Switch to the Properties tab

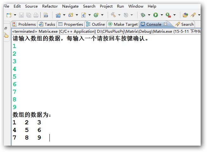(71, 24)
